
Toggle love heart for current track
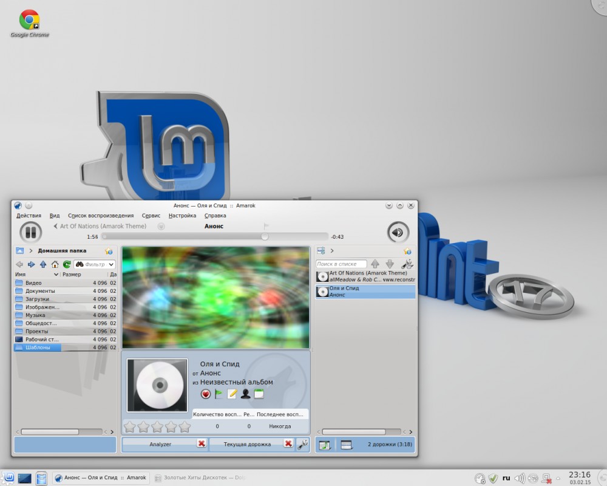point(206,394)
